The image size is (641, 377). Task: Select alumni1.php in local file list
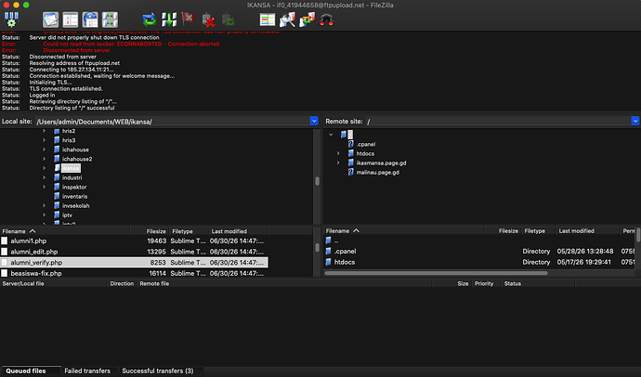click(x=134, y=241)
